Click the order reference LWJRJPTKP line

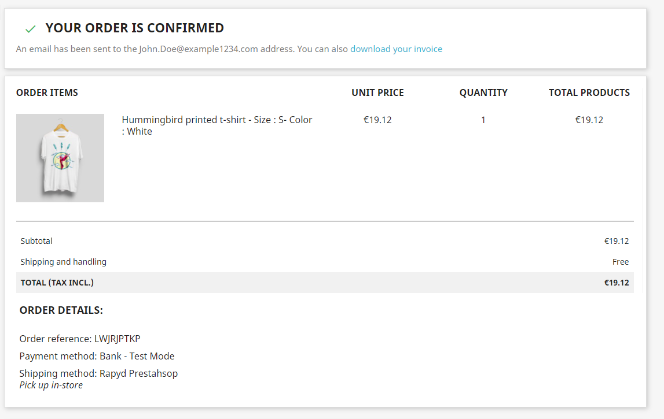[80, 339]
